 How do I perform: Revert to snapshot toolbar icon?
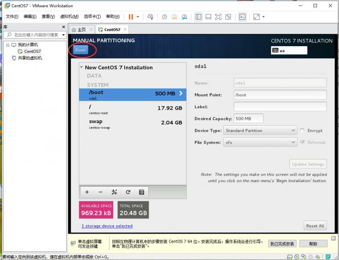[174, 17]
